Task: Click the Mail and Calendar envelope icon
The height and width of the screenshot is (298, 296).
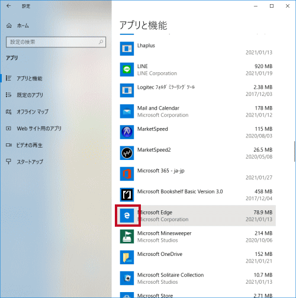Action: point(127,111)
